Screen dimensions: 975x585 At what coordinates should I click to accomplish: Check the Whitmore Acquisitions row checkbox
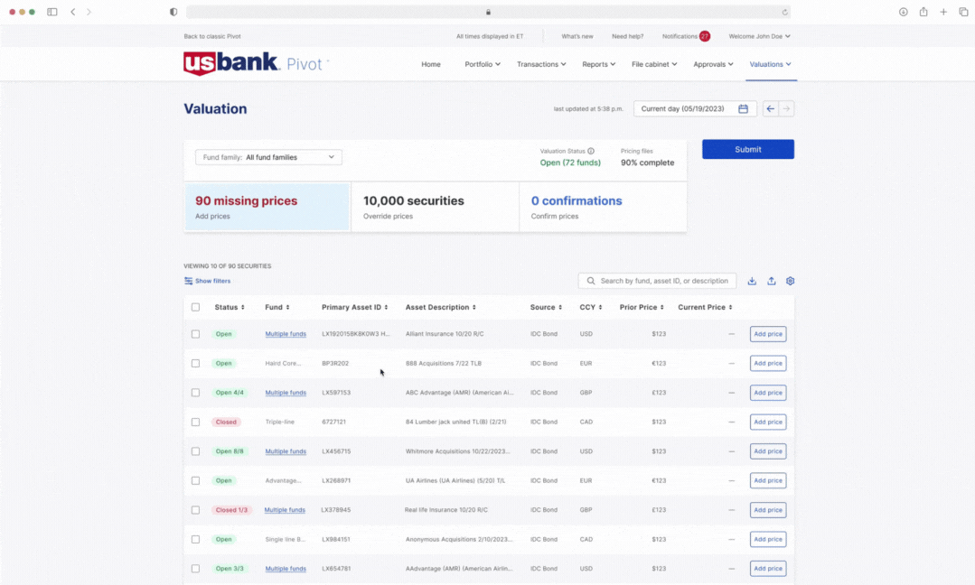click(x=195, y=451)
